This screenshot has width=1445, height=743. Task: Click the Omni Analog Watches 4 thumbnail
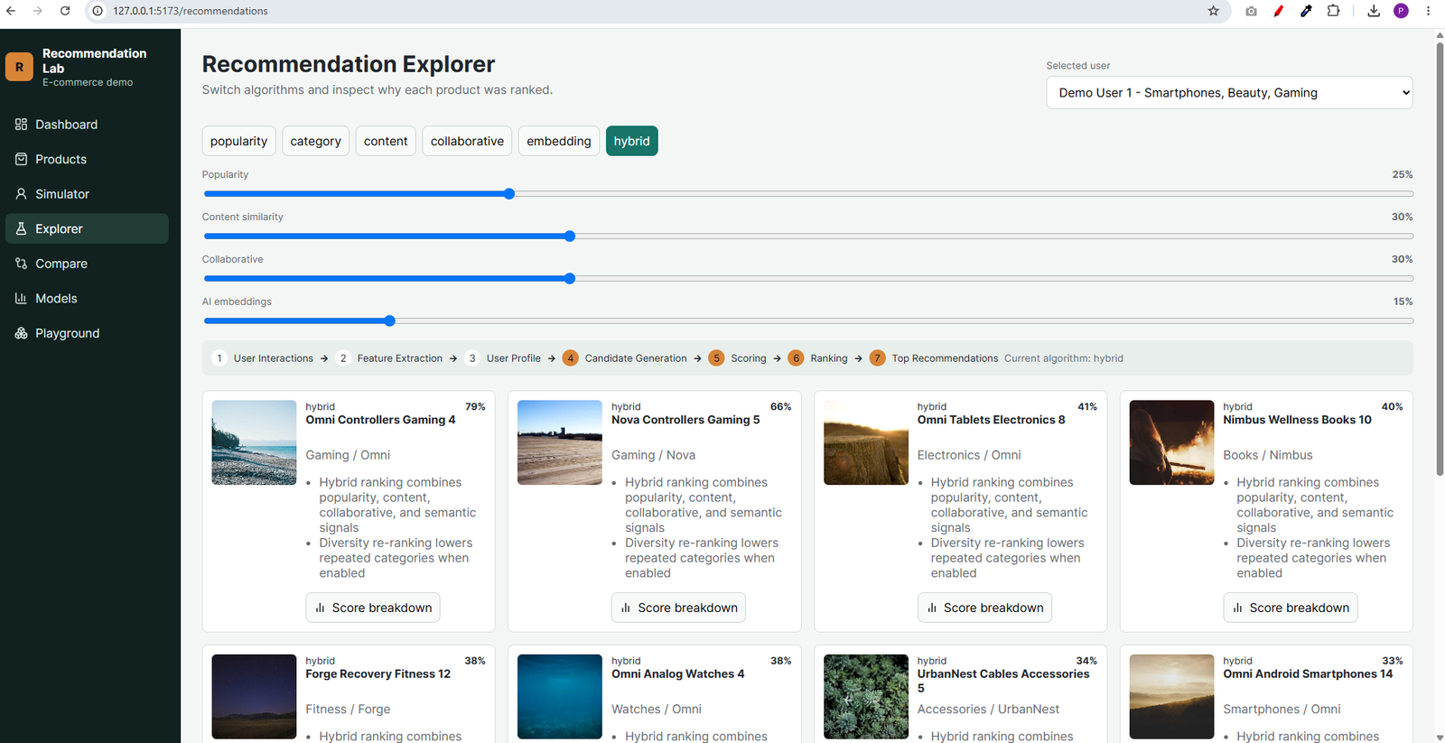pos(560,697)
